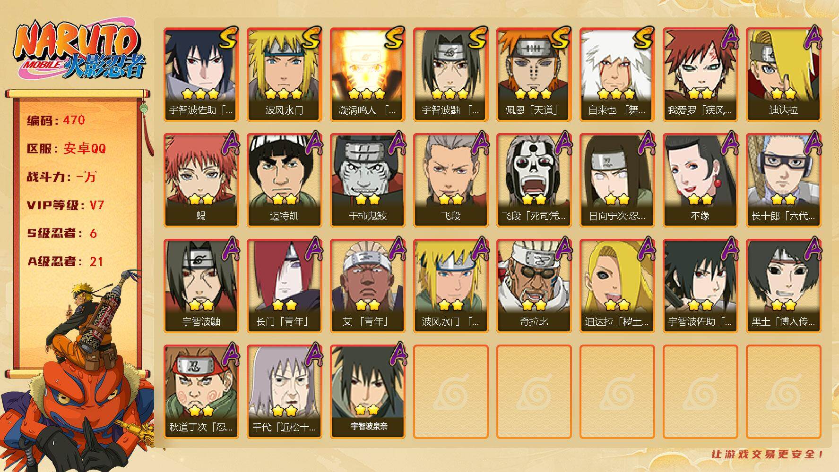Image resolution: width=839 pixels, height=472 pixels.
Task: Click the last empty slot in bottom row
Action: pyautogui.click(x=783, y=391)
